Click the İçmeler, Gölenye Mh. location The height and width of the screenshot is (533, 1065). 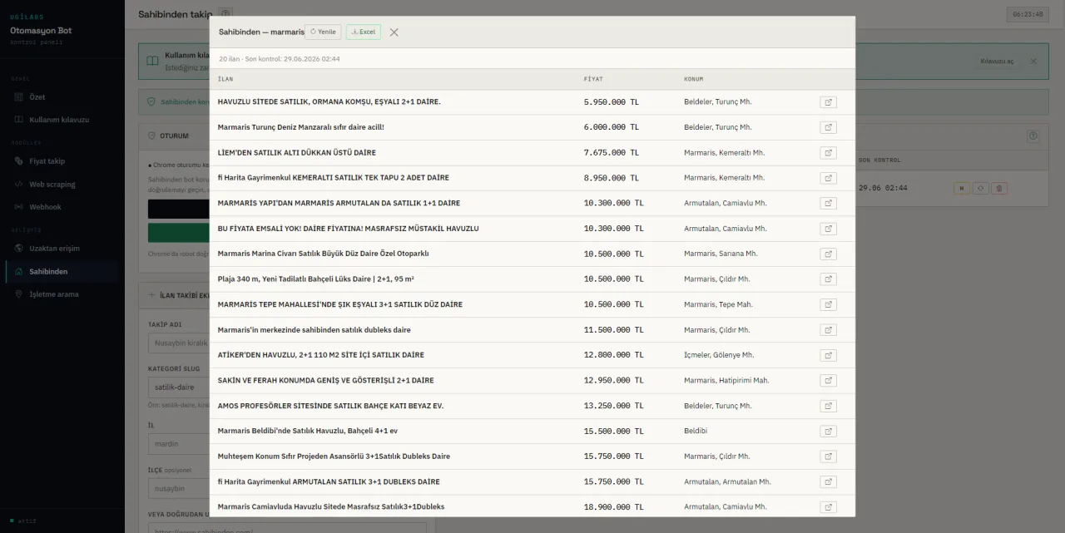(719, 355)
